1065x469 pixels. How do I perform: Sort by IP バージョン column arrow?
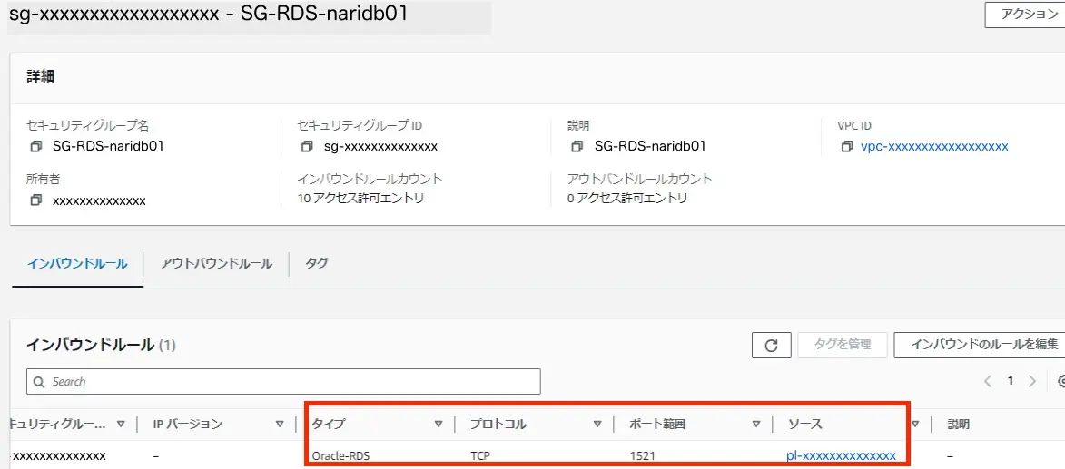pos(279,424)
